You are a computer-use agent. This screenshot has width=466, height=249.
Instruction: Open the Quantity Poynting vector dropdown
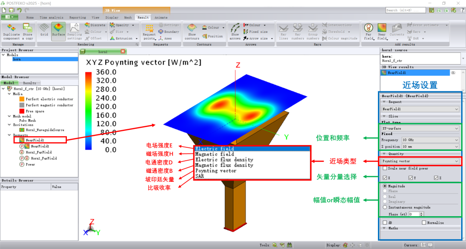pos(420,161)
